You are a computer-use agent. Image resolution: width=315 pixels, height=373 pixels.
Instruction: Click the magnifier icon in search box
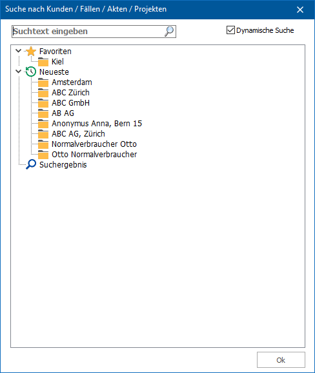tap(169, 32)
